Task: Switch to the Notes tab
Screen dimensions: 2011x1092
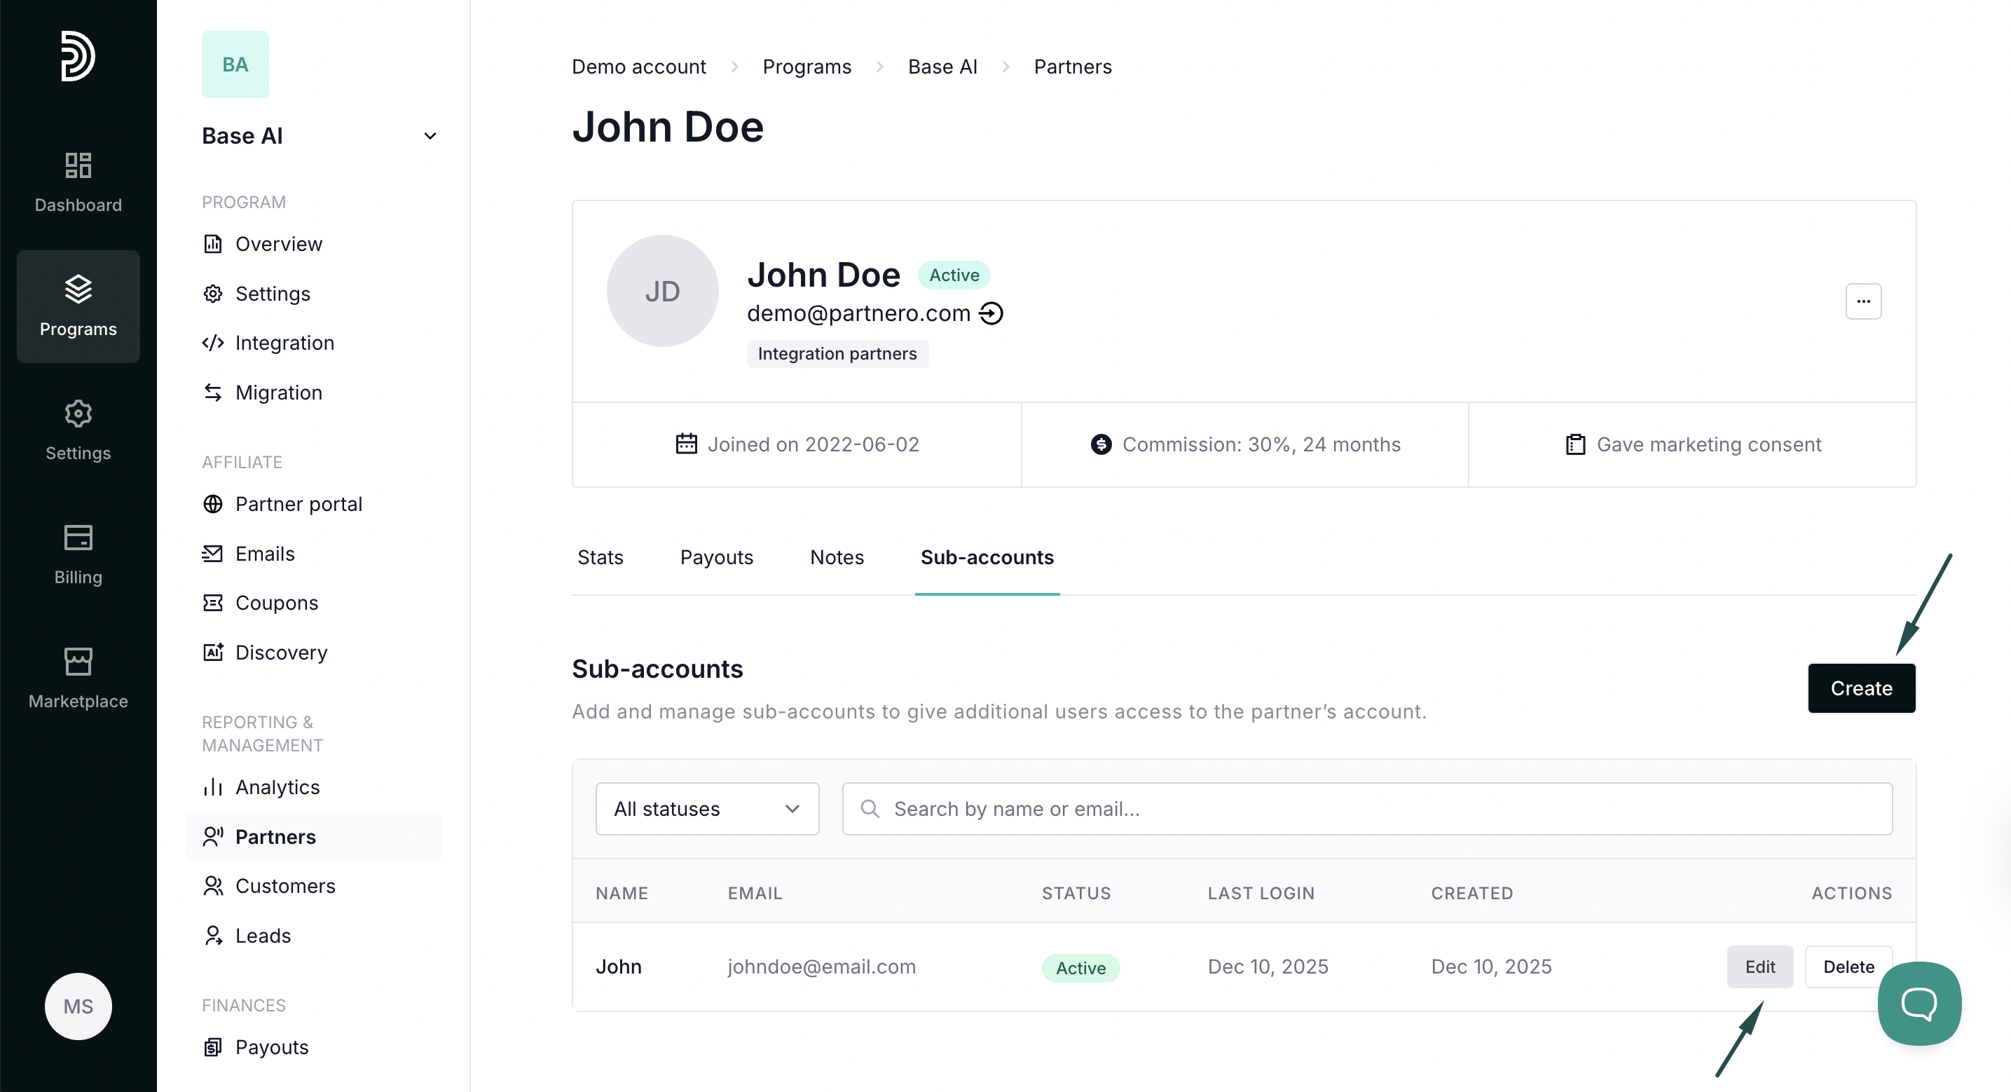Action: point(836,558)
